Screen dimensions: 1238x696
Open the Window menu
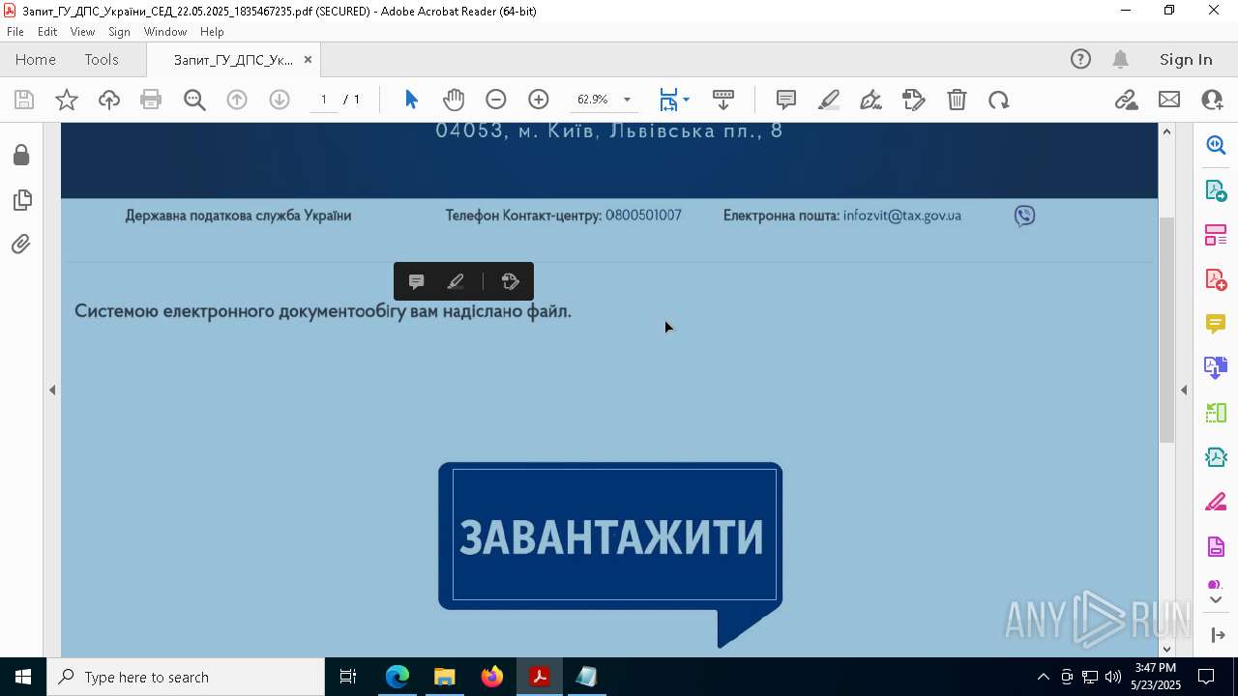pyautogui.click(x=165, y=32)
